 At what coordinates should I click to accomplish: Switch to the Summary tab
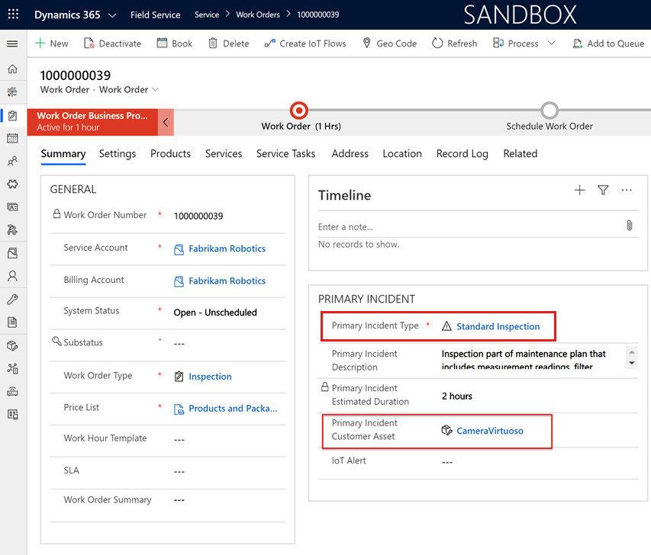(x=63, y=154)
